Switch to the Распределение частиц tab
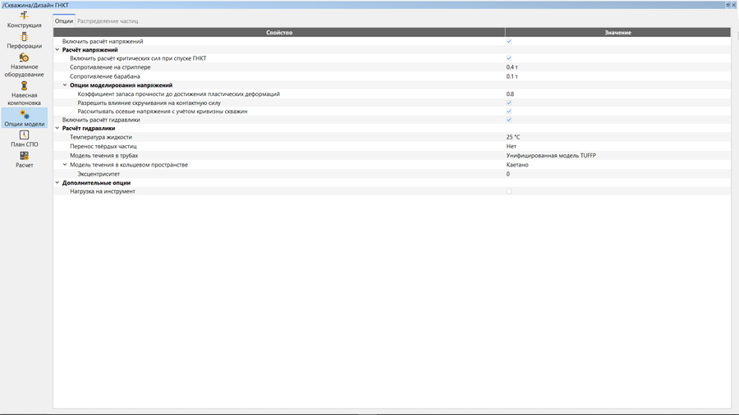The image size is (739, 415). pos(108,21)
